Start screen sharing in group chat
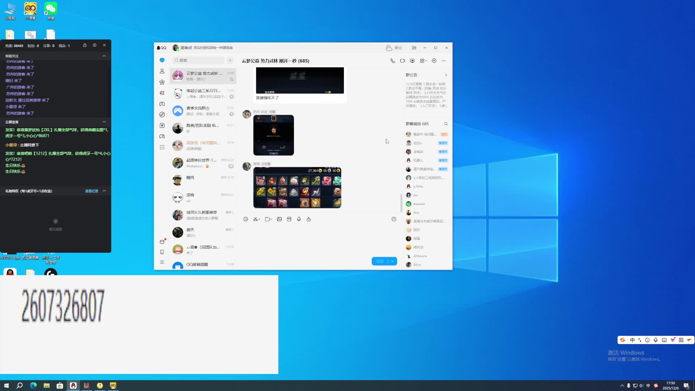The image size is (695, 391). pyautogui.click(x=412, y=61)
